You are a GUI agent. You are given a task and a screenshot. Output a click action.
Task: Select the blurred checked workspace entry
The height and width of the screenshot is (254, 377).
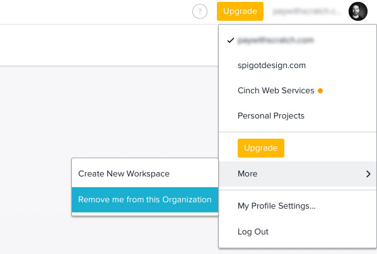tap(298, 40)
